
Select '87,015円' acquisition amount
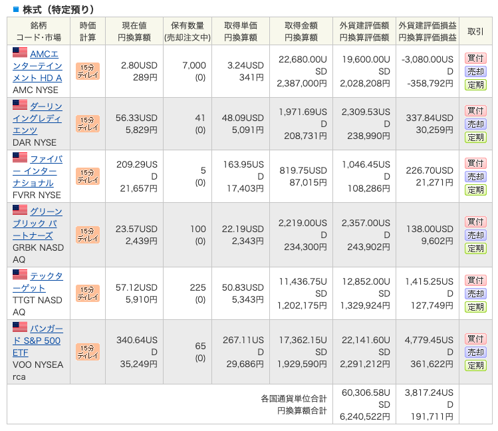[308, 183]
